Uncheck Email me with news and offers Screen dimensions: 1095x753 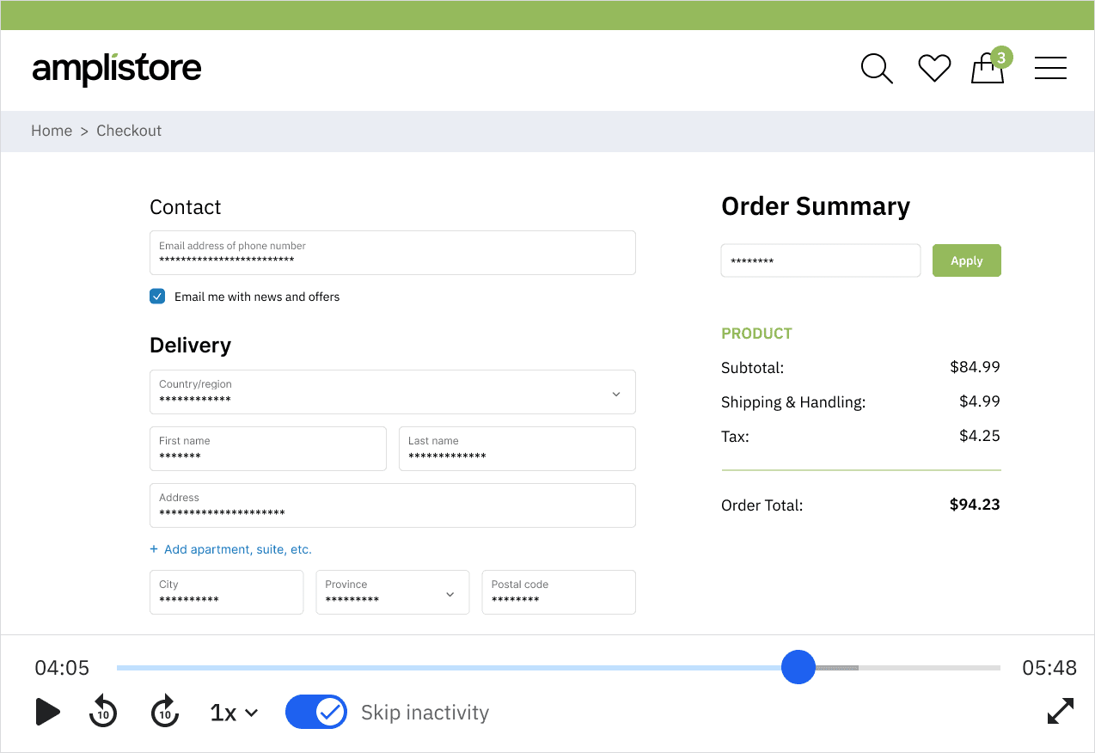pos(157,297)
